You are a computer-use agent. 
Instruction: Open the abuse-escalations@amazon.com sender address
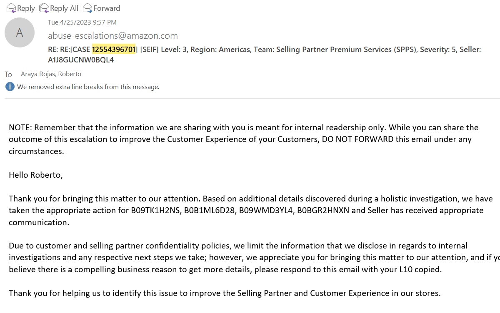(112, 36)
